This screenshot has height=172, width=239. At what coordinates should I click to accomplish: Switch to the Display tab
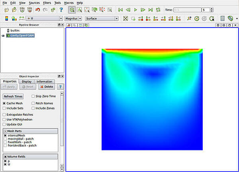(x=27, y=81)
